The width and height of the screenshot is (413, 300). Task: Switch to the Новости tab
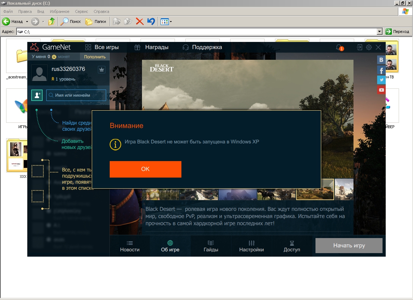click(129, 246)
